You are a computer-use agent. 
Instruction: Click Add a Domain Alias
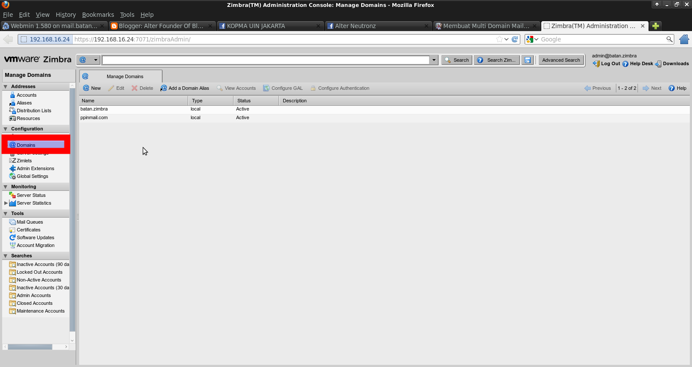click(185, 88)
